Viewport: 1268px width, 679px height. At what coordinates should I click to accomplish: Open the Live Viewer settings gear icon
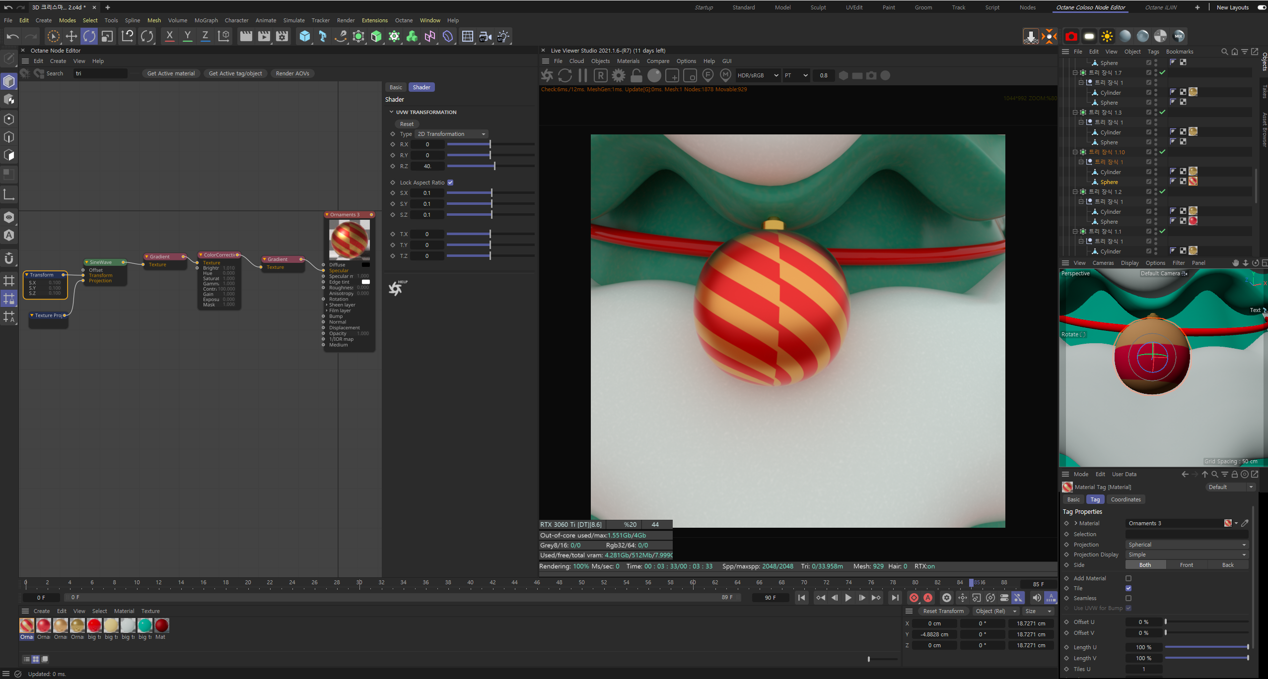coord(619,75)
